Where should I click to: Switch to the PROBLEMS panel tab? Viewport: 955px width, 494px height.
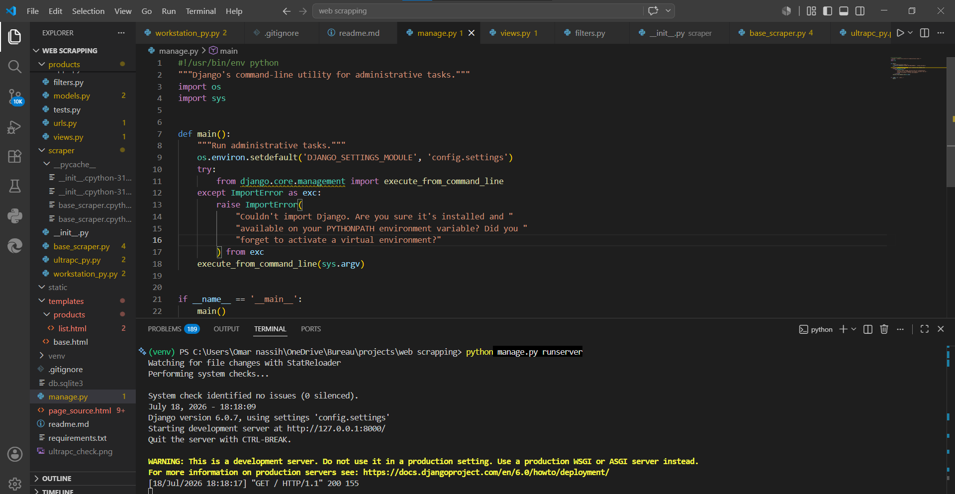[x=173, y=329]
